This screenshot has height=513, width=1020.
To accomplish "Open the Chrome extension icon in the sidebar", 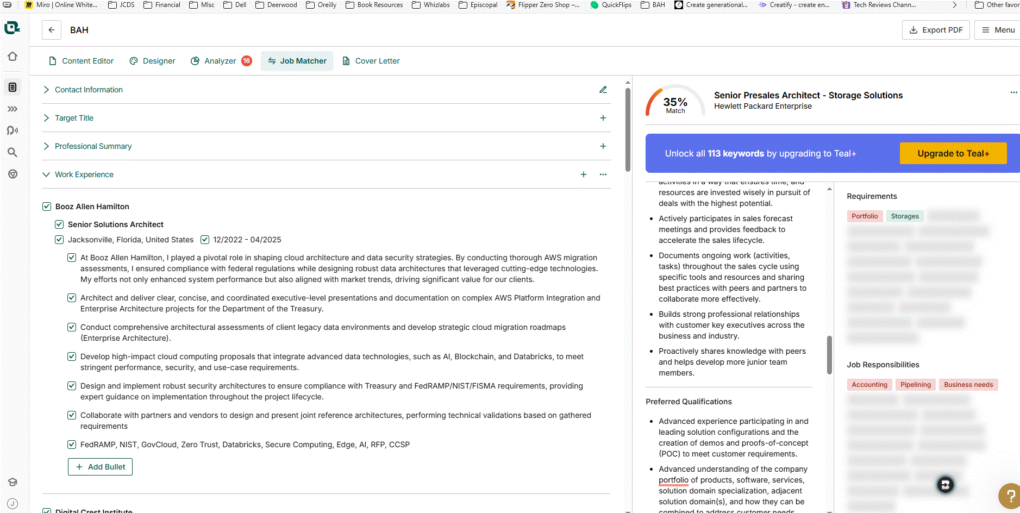I will tap(12, 174).
